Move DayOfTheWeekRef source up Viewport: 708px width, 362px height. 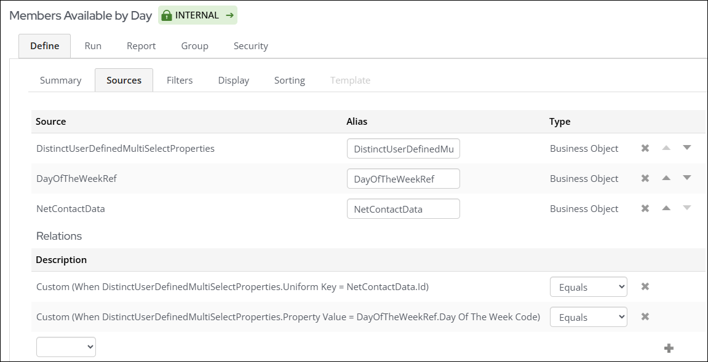click(x=666, y=178)
